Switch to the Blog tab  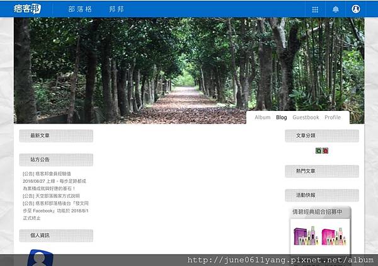click(x=282, y=117)
